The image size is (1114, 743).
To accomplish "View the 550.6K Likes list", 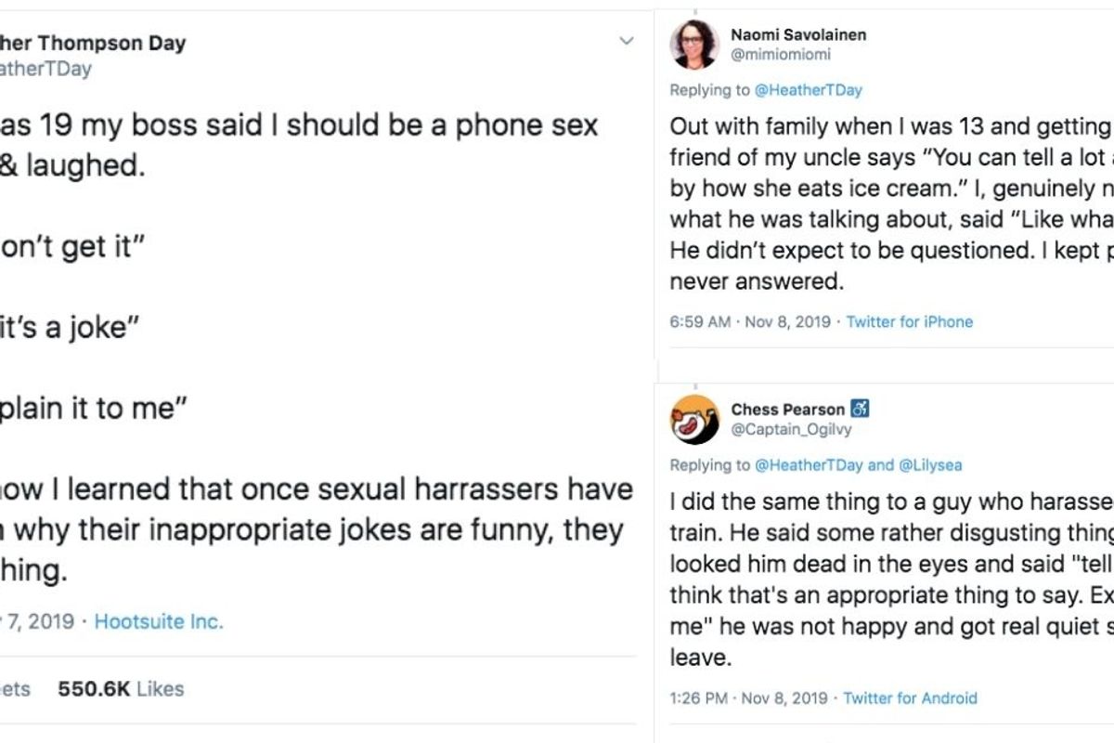I will pos(121,688).
